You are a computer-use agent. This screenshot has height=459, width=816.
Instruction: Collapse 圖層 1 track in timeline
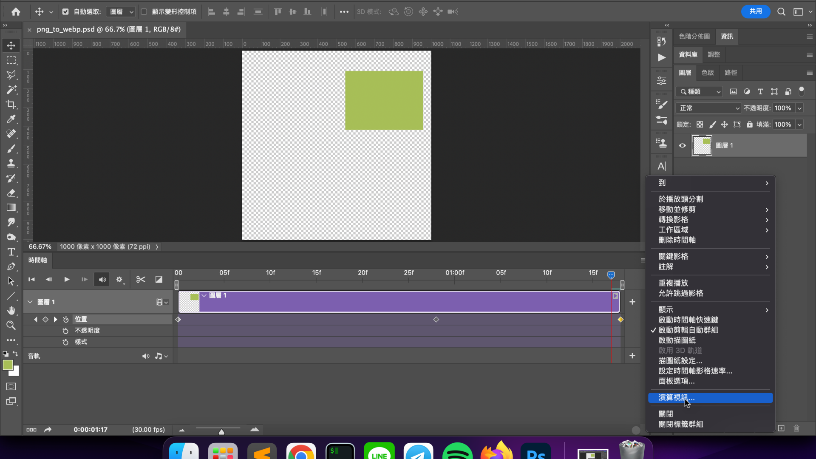coord(30,302)
